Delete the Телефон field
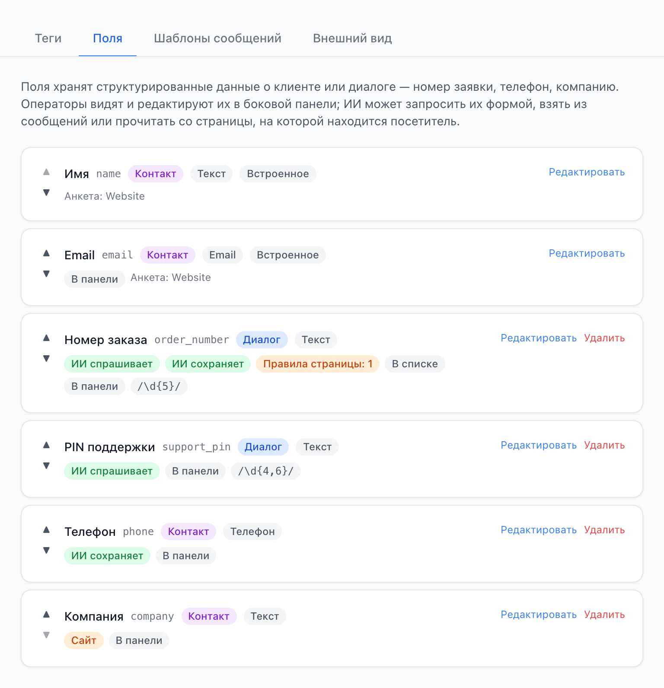 pos(604,530)
